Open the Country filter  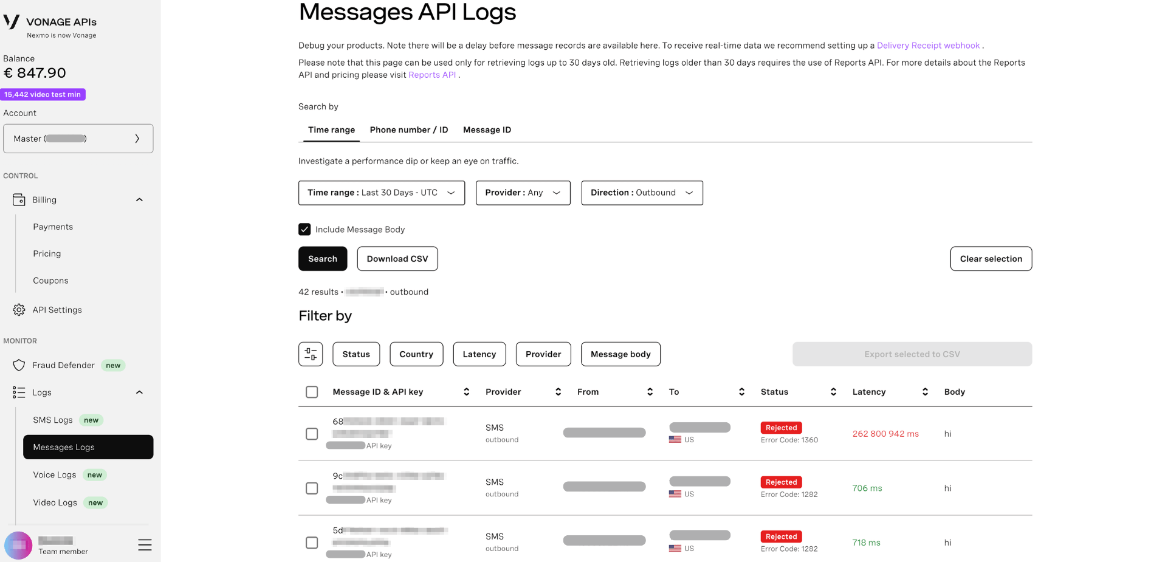click(416, 354)
